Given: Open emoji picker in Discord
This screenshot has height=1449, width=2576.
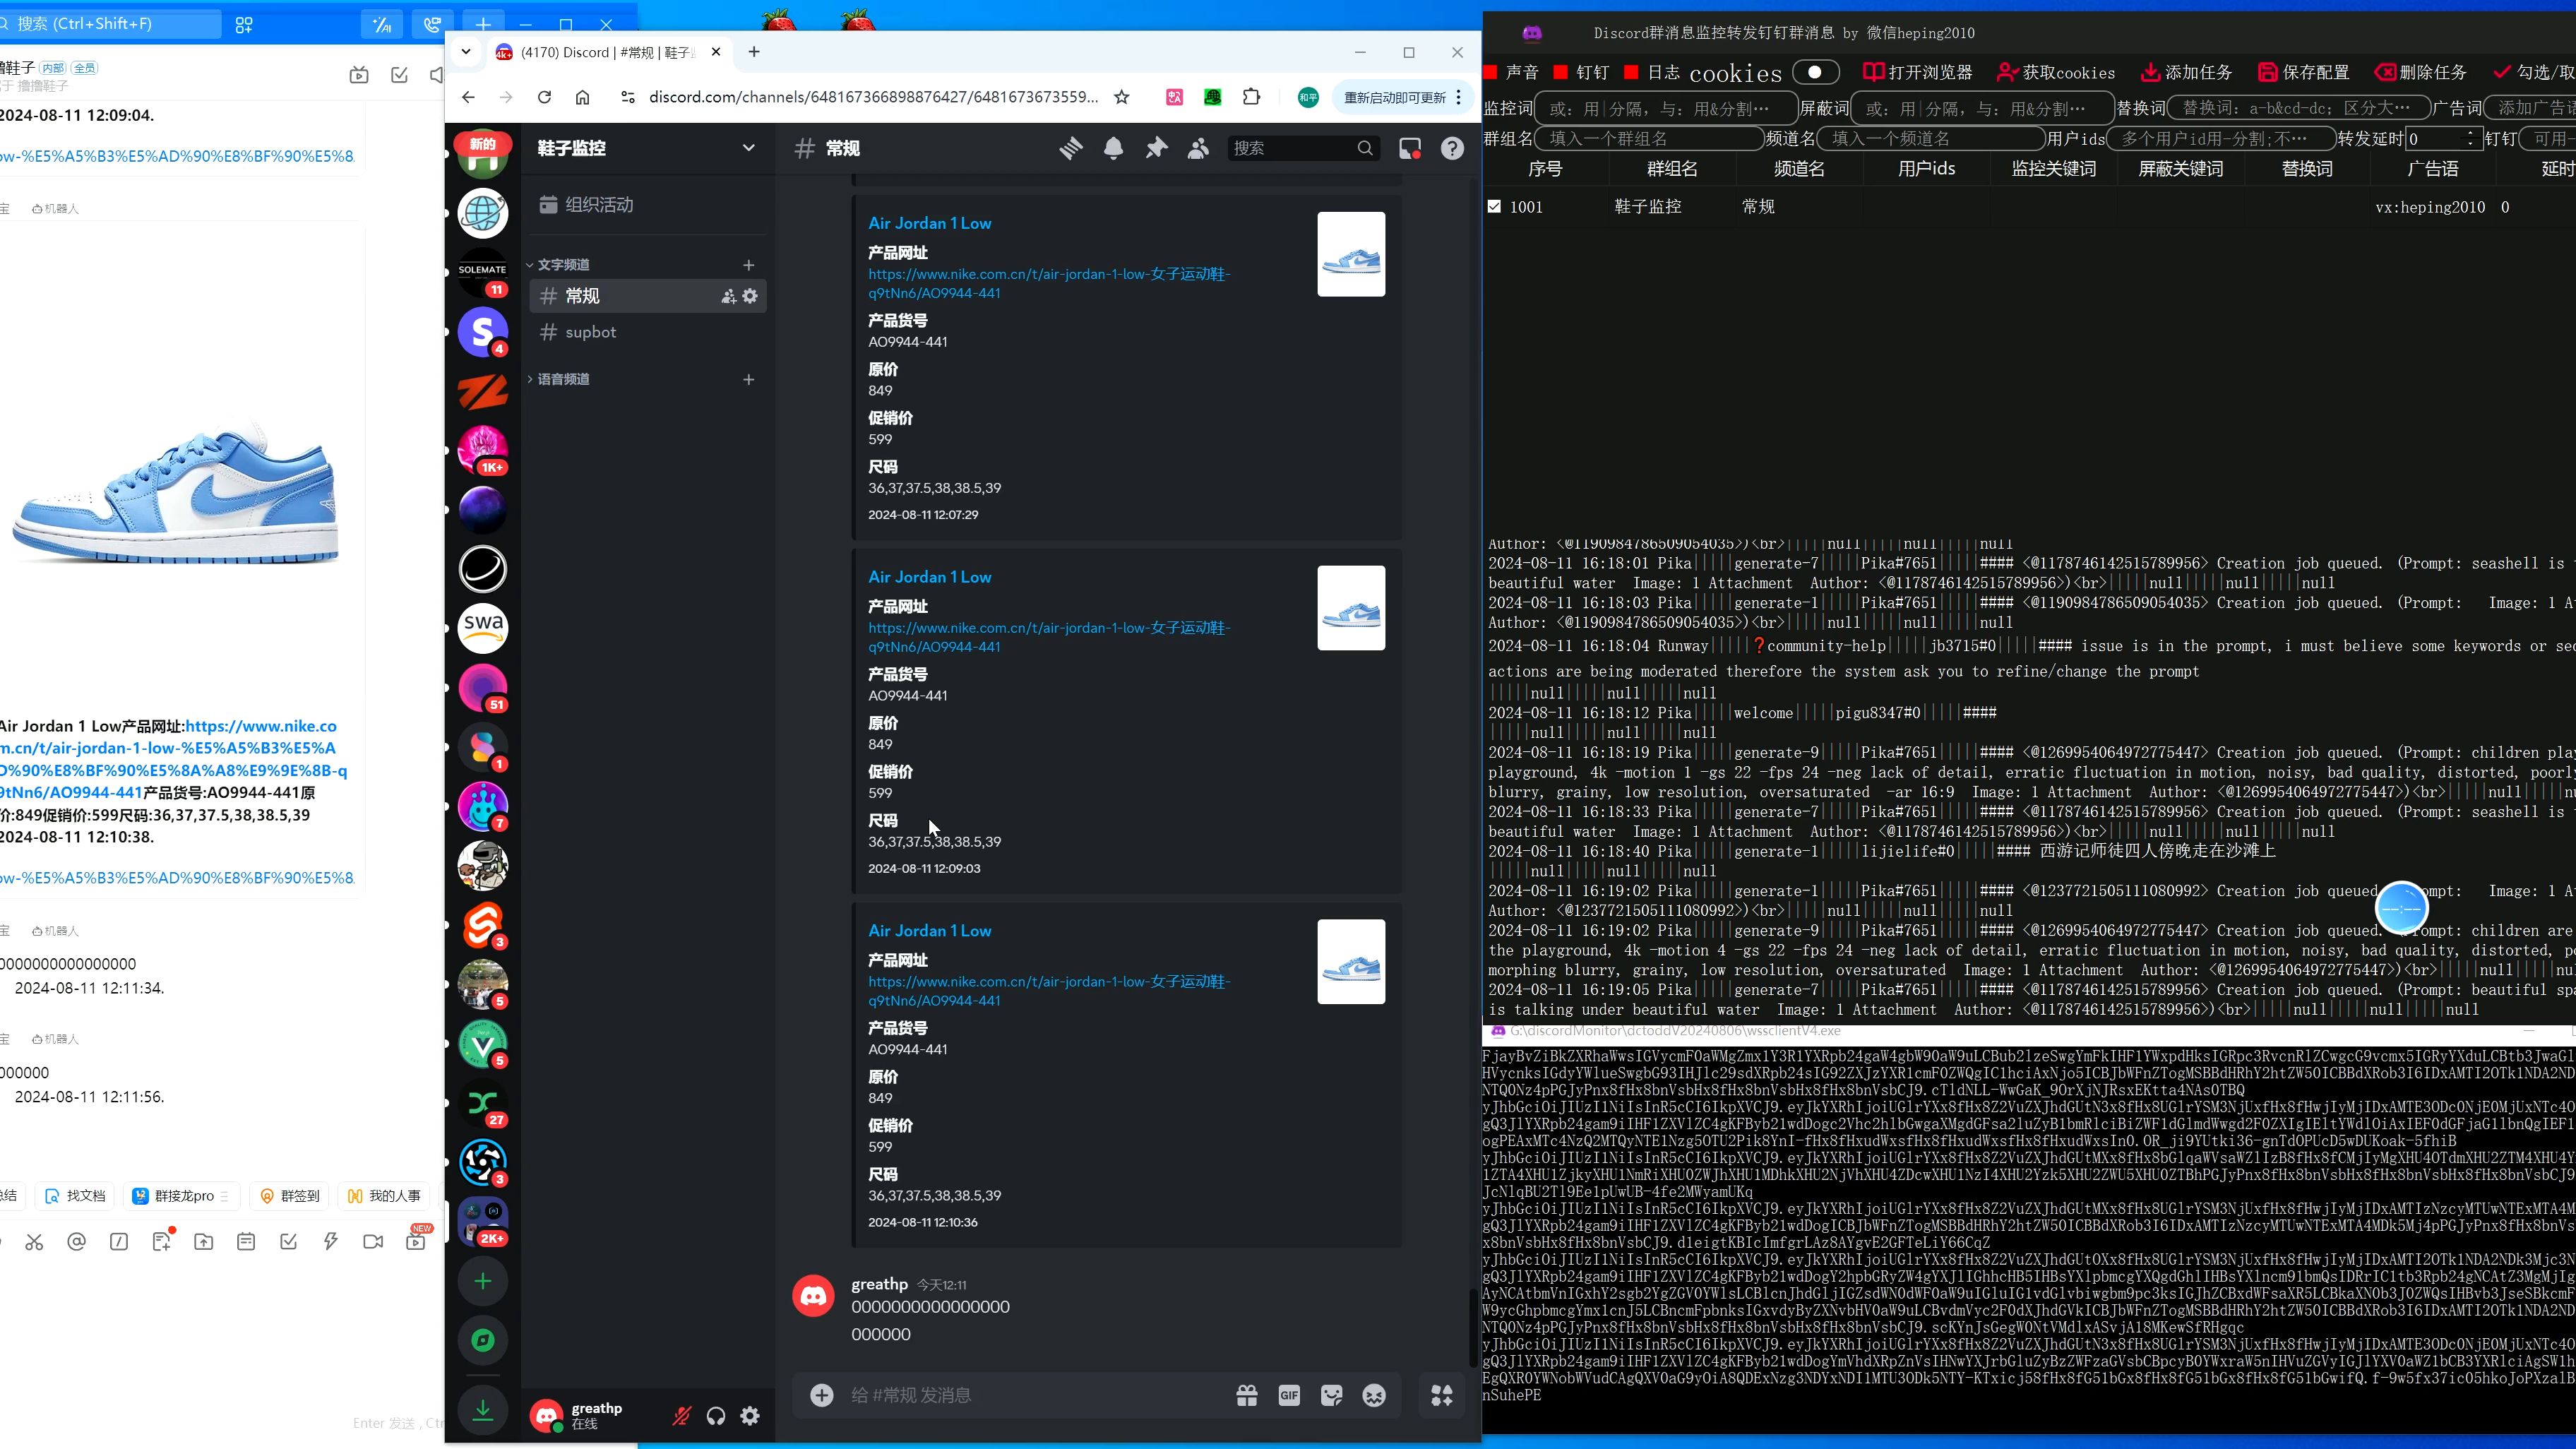Looking at the screenshot, I should click(1374, 1395).
